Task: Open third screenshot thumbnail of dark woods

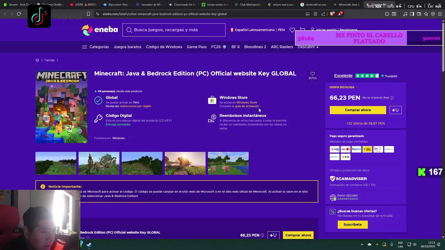Action: pyautogui.click(x=142, y=163)
